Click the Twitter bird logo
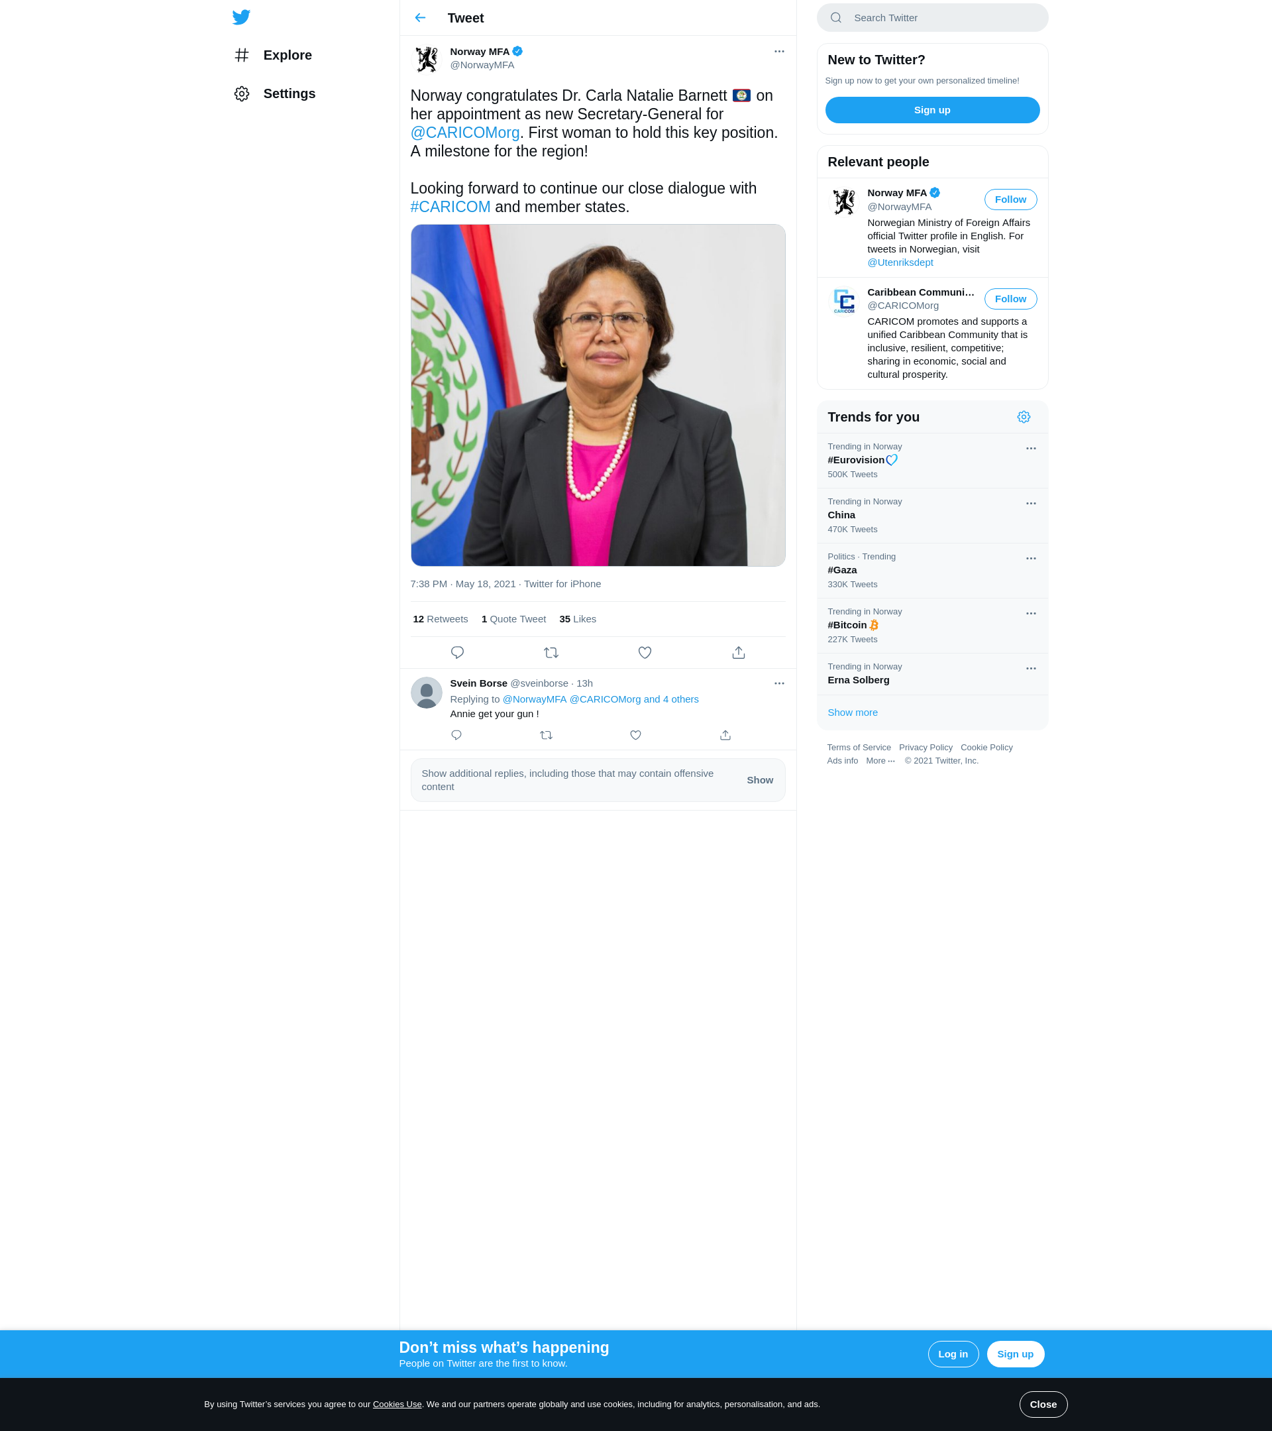 [241, 17]
